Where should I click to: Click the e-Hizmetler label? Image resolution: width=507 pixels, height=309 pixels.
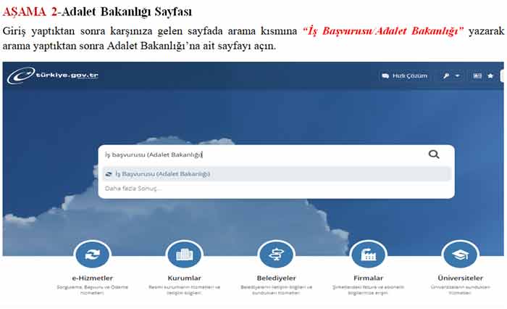pyautogui.click(x=93, y=278)
